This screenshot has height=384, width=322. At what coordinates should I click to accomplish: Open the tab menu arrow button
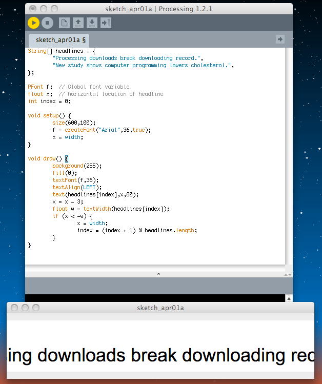point(280,39)
